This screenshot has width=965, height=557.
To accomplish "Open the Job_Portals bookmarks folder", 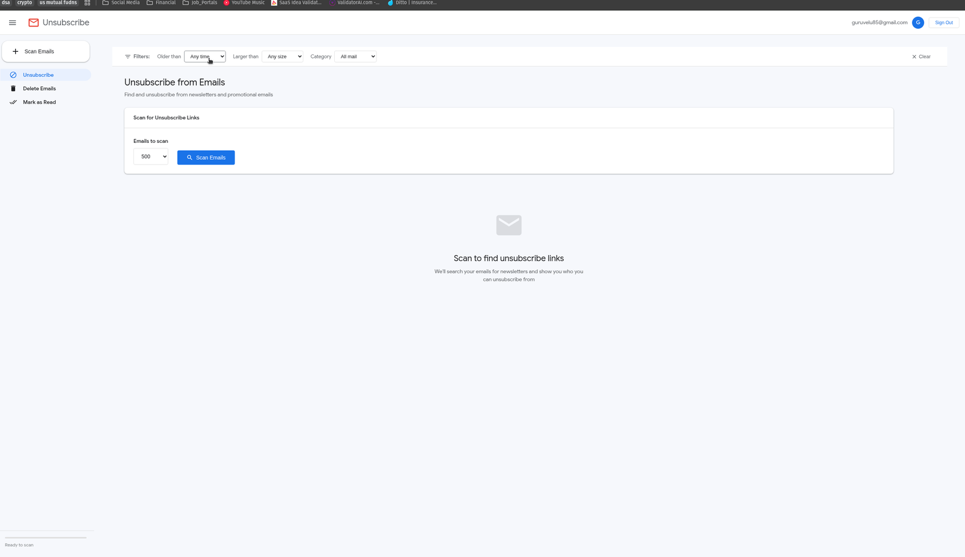I will tap(200, 3).
